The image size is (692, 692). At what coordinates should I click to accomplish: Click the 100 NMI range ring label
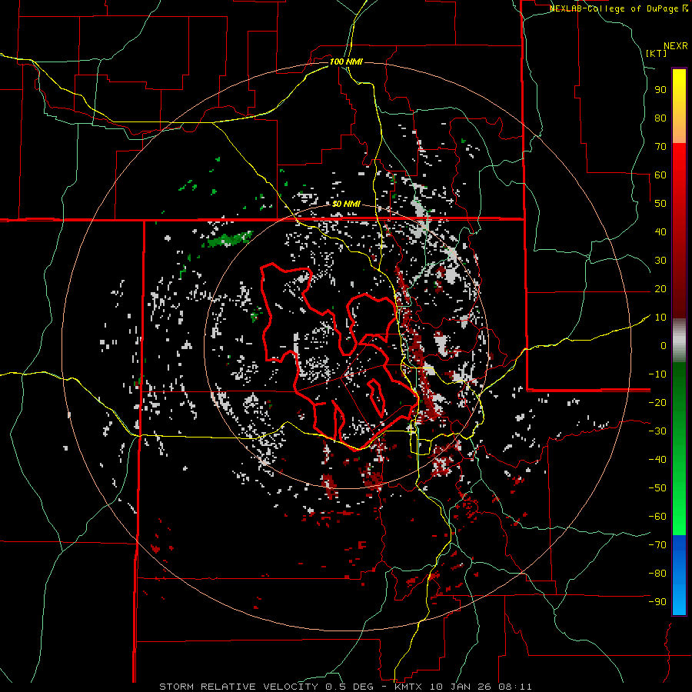pos(346,61)
